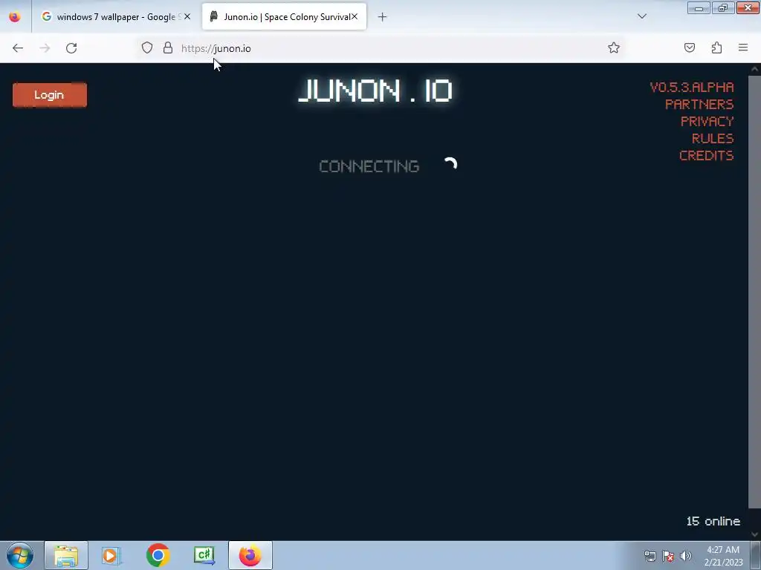Click the Firefox View icon in the tab bar

(15, 17)
